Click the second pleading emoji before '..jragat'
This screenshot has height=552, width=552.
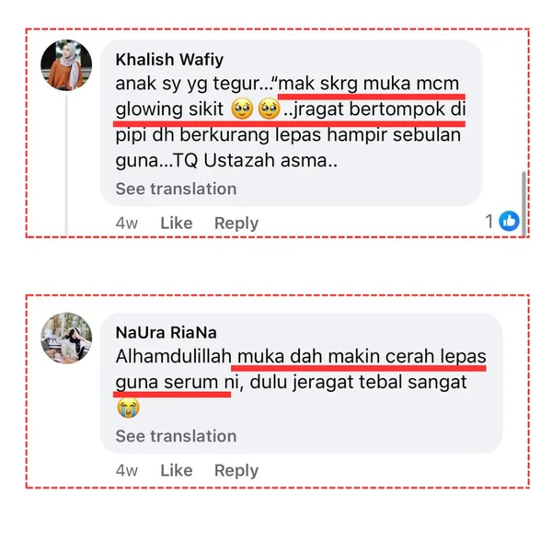click(x=269, y=109)
